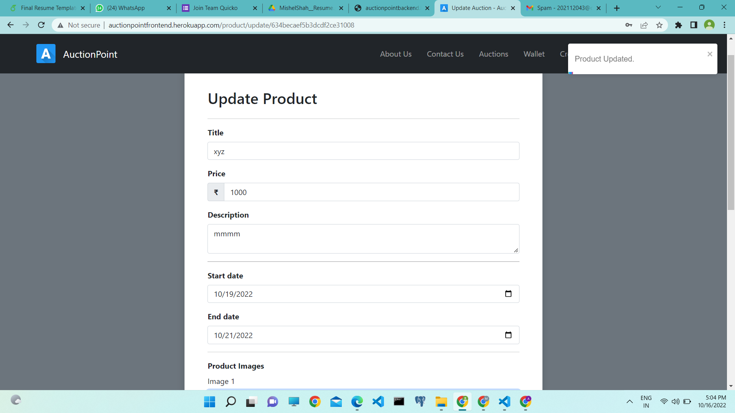Open the saved passwords key icon

tap(629, 25)
